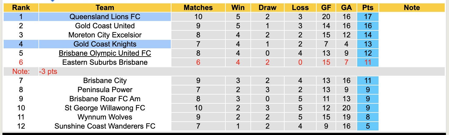
Task: Click Gold Coast United team name
Action: point(105,26)
